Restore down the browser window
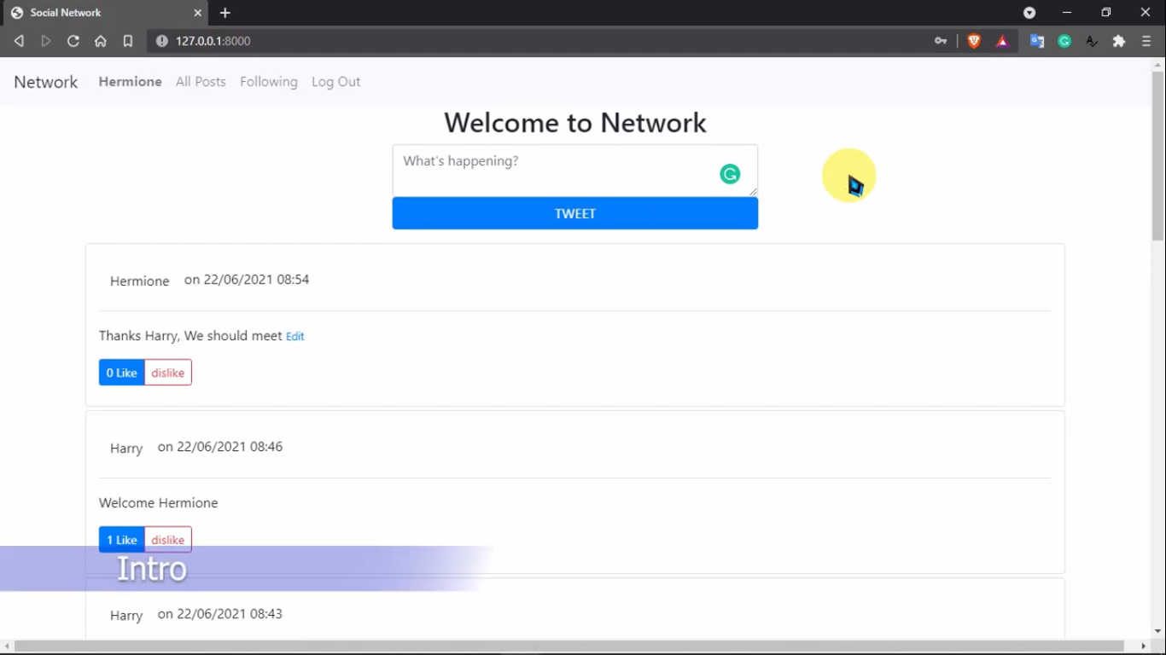The image size is (1166, 655). coord(1106,13)
